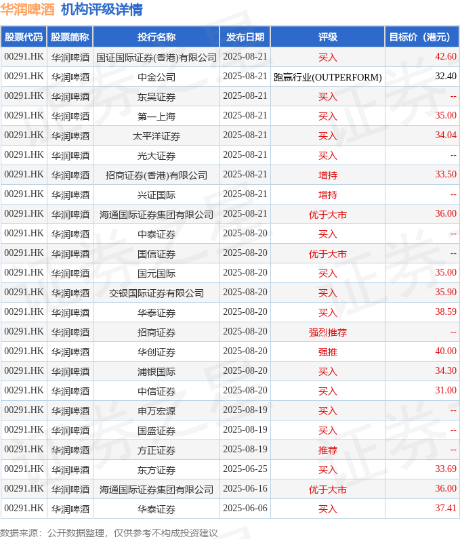
Task: Click the 目标价（港元）column header
Action: (422, 37)
